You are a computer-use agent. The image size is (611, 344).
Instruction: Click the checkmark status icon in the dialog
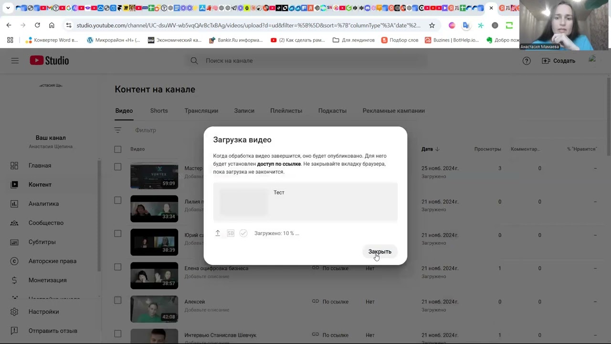pyautogui.click(x=243, y=233)
